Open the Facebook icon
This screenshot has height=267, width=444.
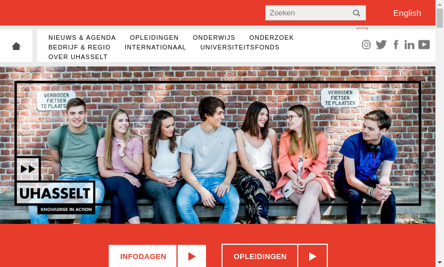[396, 45]
